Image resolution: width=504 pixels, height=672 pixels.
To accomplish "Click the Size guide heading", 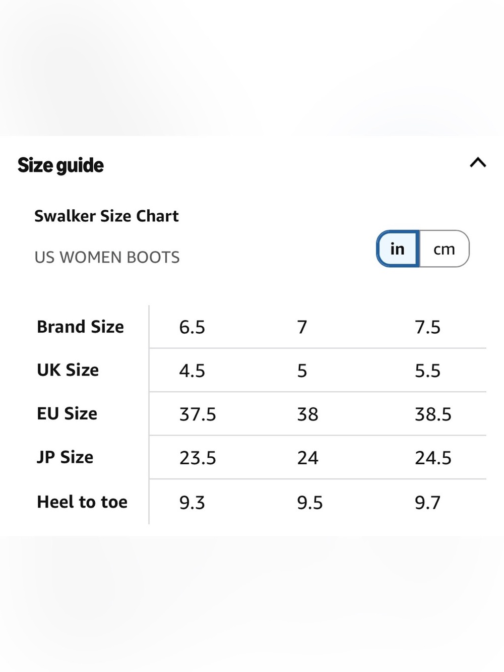I will [60, 165].
